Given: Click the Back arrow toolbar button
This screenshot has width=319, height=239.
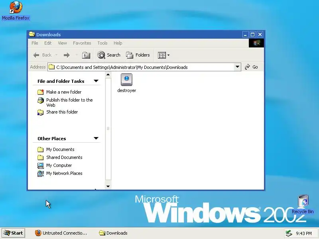Looking at the screenshot, I should point(42,55).
